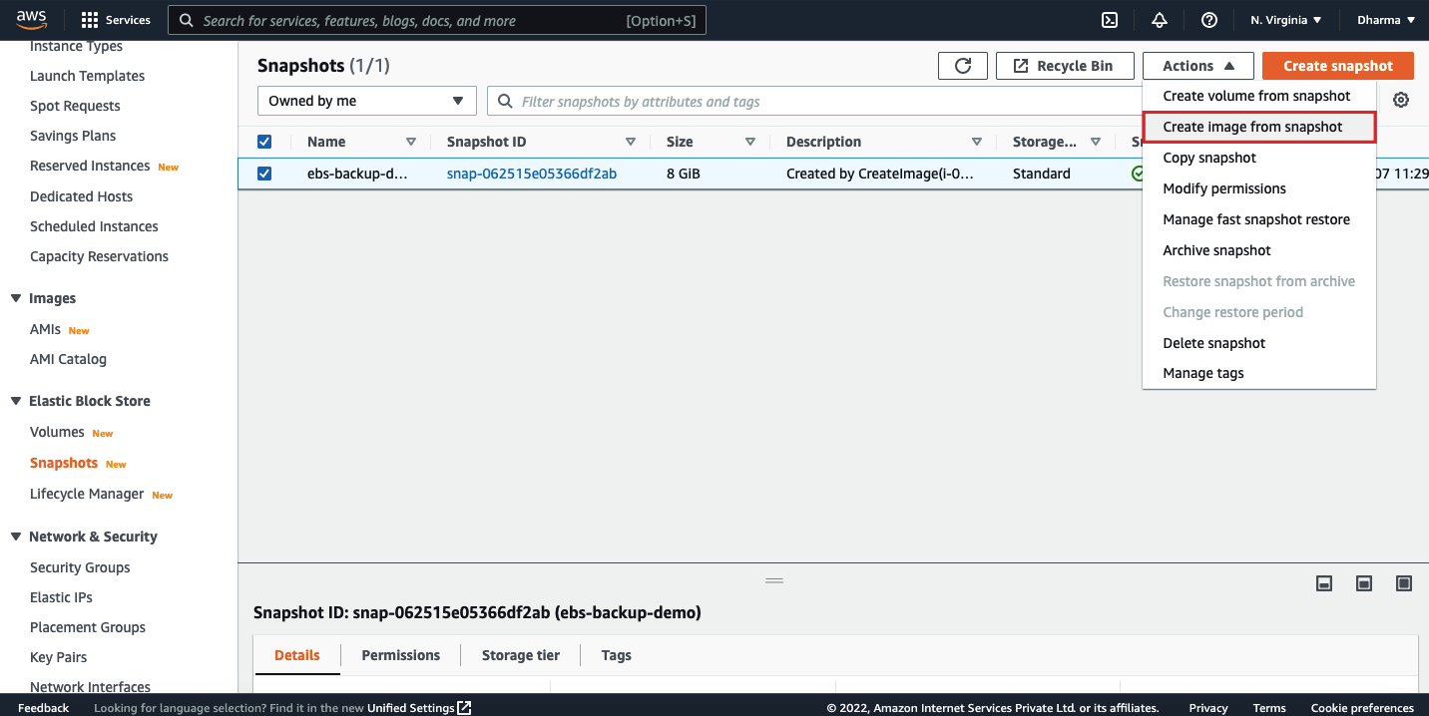Go to Volumes in sidebar
The width and height of the screenshot is (1429, 716).
coord(57,432)
